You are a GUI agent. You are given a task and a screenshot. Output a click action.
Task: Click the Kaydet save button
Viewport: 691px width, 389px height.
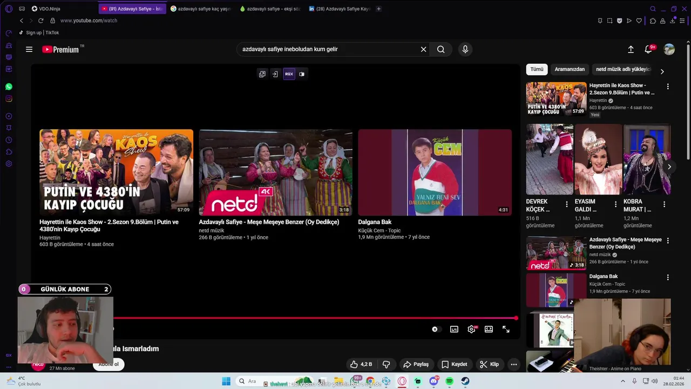click(x=454, y=364)
